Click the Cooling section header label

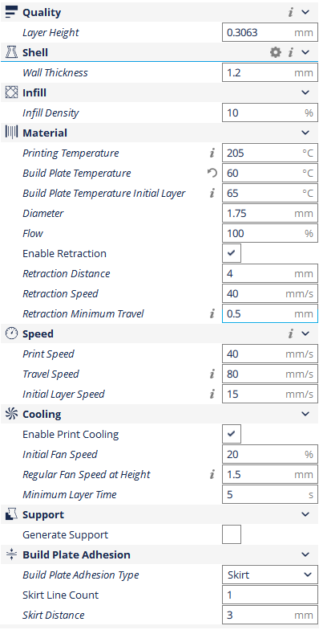(x=42, y=415)
